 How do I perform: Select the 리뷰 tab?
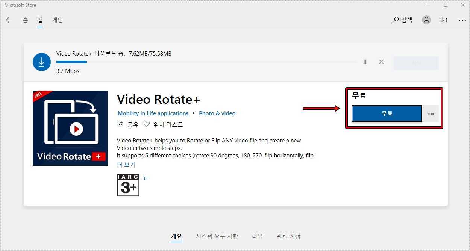[x=257, y=236]
